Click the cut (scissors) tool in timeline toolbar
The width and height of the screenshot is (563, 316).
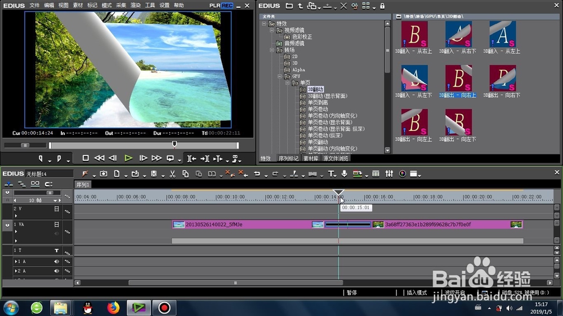pyautogui.click(x=172, y=174)
